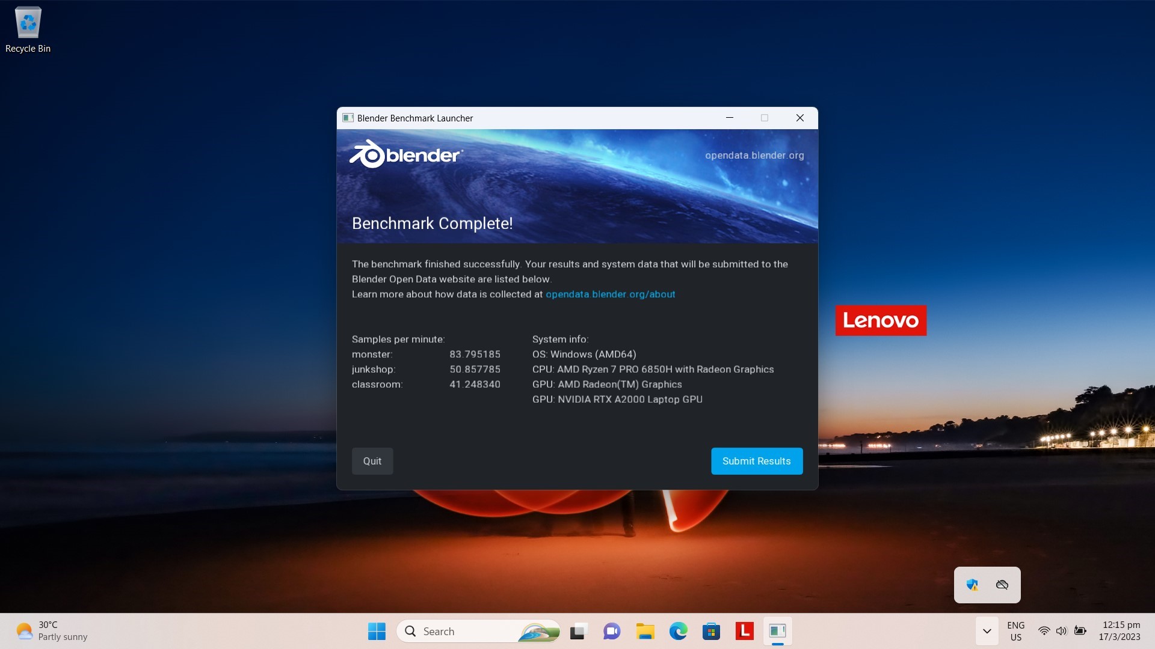Select the Blender Benchmark Launcher taskbar icon

pyautogui.click(x=777, y=631)
